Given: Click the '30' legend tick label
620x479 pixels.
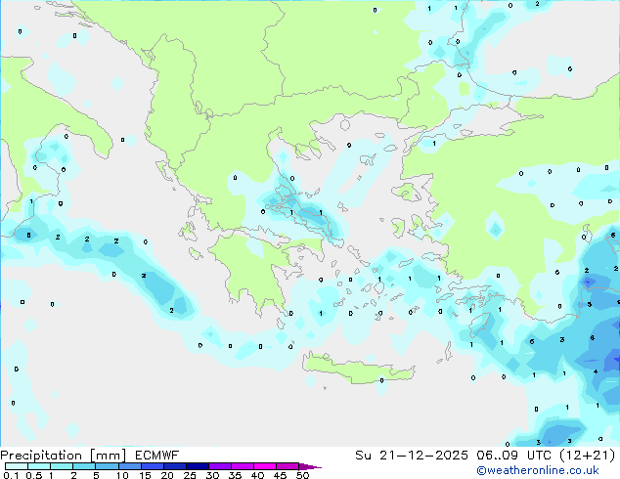Looking at the screenshot, I should tap(212, 475).
